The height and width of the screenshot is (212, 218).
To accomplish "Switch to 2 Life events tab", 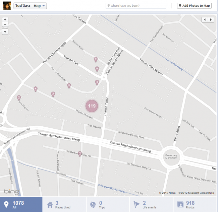I will [152, 205].
